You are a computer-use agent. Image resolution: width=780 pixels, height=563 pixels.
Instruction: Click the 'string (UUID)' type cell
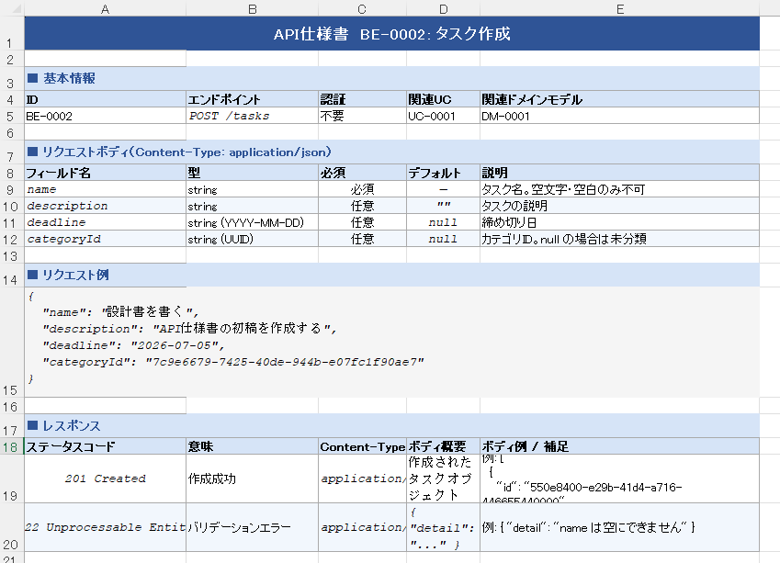pyautogui.click(x=253, y=239)
